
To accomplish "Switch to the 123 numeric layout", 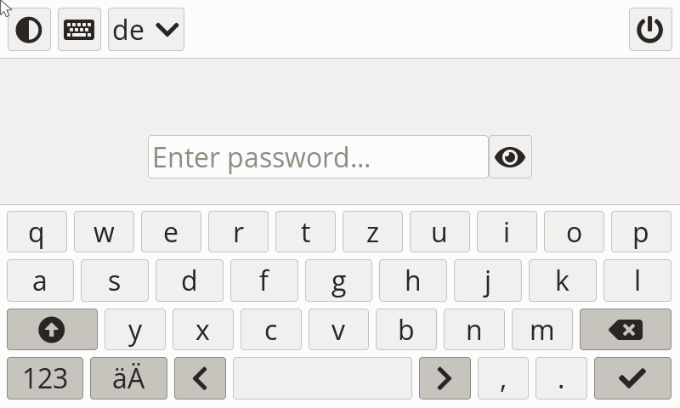I will pyautogui.click(x=45, y=378).
